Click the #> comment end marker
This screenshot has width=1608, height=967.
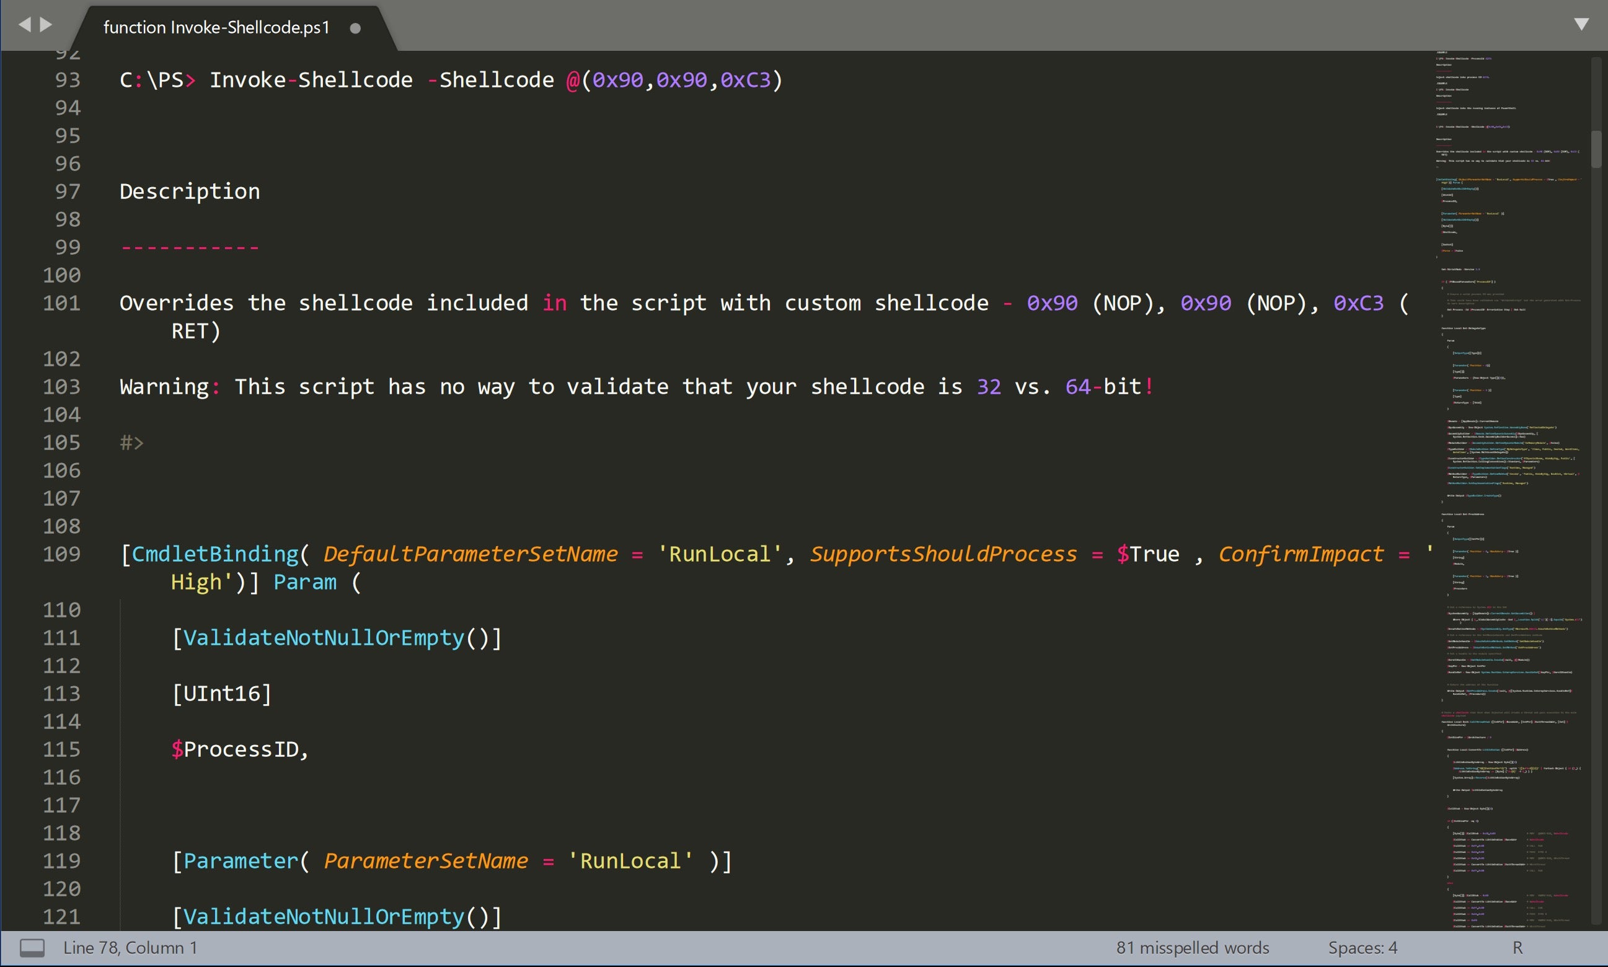pos(131,443)
